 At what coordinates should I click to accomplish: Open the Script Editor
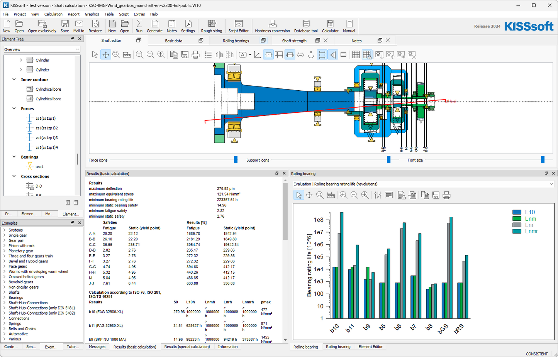coord(238,26)
